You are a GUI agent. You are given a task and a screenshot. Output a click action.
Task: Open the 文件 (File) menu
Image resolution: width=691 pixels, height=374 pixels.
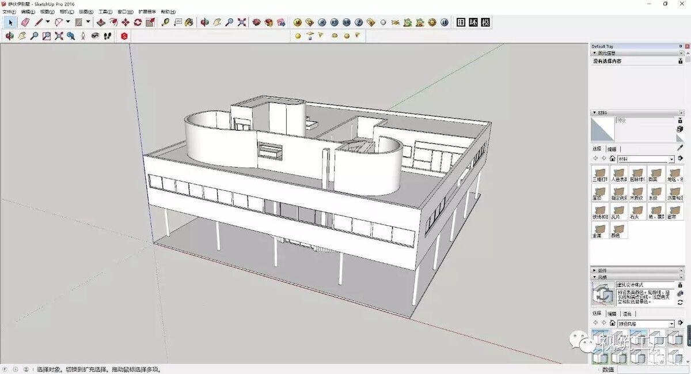(x=9, y=12)
